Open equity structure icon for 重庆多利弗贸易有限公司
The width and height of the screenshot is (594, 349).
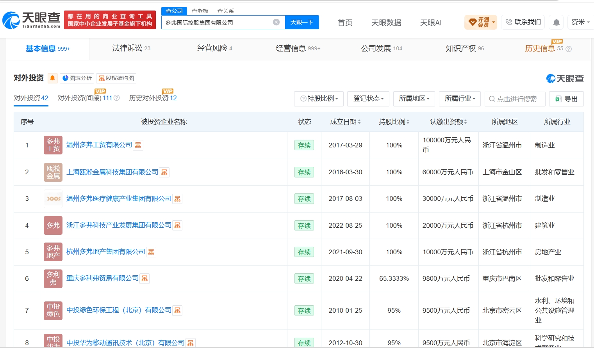145,278
